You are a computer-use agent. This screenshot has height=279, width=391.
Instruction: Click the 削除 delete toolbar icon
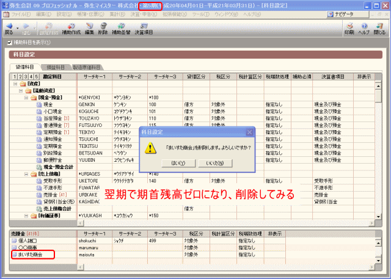pyautogui.click(x=103, y=29)
